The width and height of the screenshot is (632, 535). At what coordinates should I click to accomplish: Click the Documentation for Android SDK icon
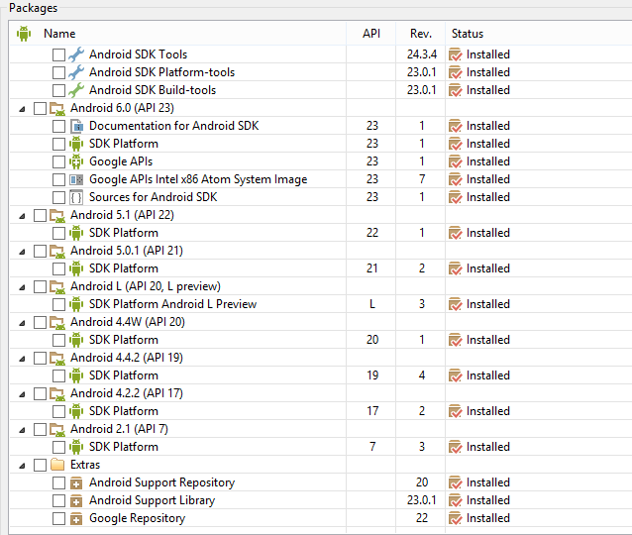pyautogui.click(x=76, y=126)
